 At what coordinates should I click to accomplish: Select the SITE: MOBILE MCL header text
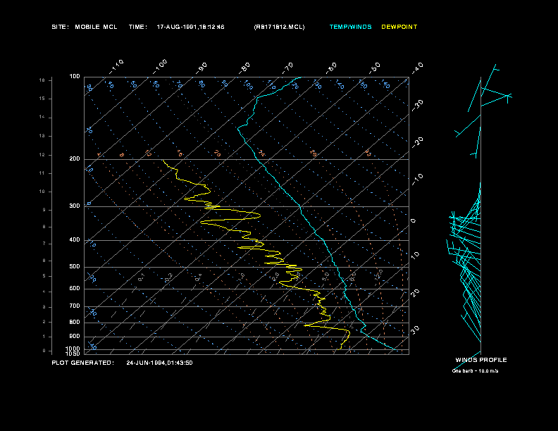click(85, 27)
